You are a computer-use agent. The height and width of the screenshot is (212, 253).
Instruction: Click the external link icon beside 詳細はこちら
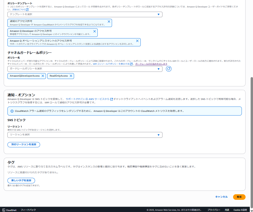pos(27,10)
